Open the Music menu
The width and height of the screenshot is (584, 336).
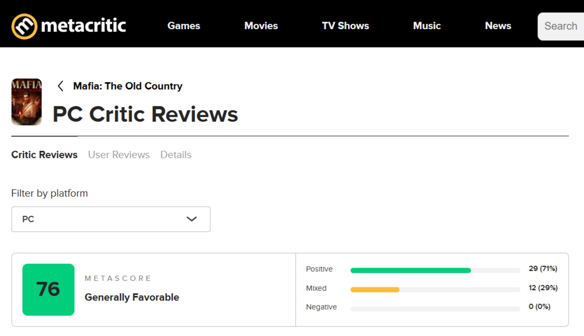tap(427, 26)
